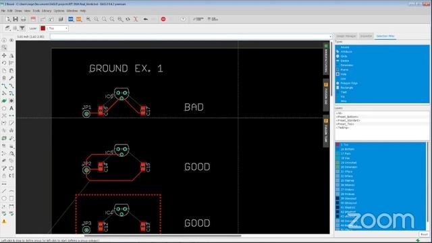Select the Polygon tool
This screenshot has width=432, height=243.
click(x=4, y=108)
